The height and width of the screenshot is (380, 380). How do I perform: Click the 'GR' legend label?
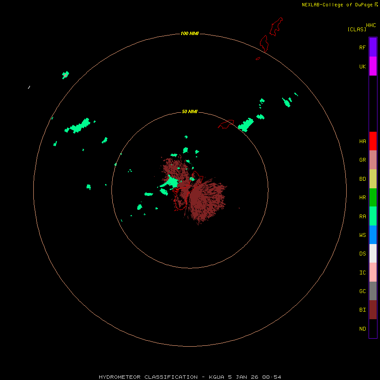click(363, 160)
